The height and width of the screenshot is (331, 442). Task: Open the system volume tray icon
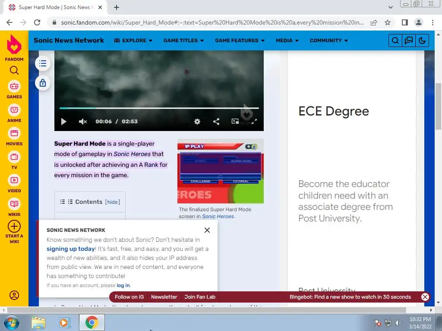point(398,323)
